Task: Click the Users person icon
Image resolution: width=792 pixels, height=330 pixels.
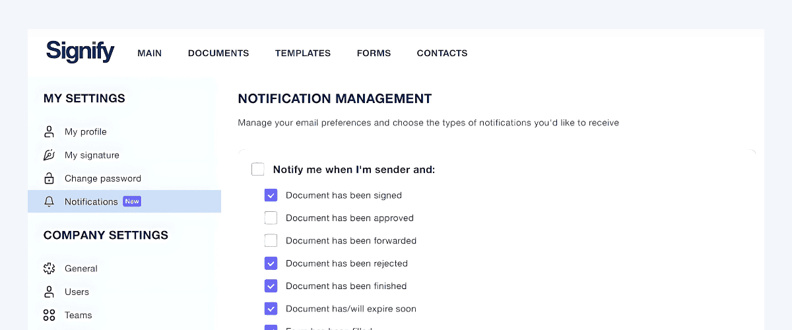Action: [49, 292]
